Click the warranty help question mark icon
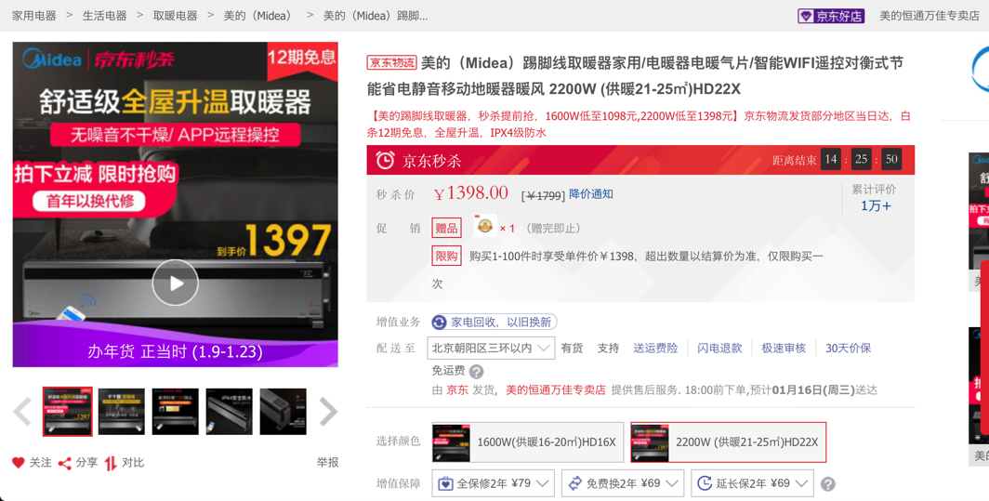The width and height of the screenshot is (989, 501). click(x=828, y=484)
